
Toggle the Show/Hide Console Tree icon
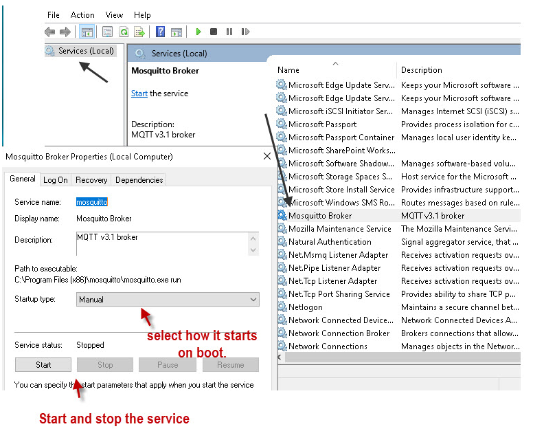pyautogui.click(x=87, y=32)
